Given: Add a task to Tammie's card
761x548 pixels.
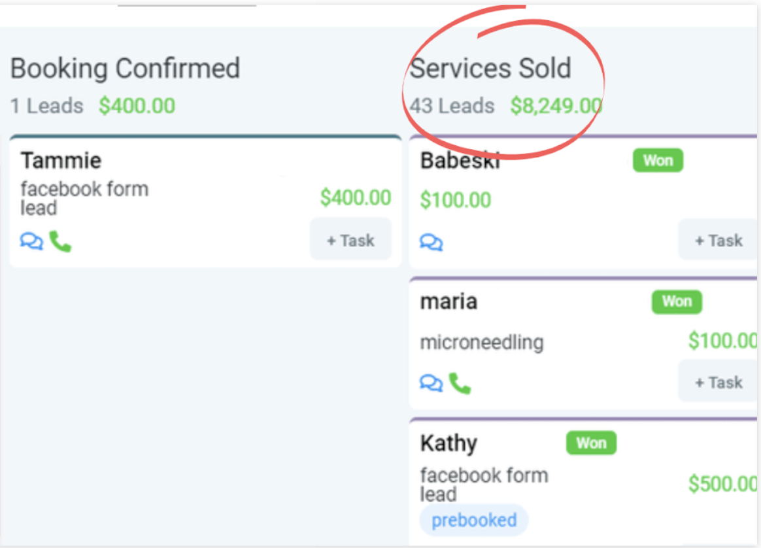Looking at the screenshot, I should coord(350,240).
